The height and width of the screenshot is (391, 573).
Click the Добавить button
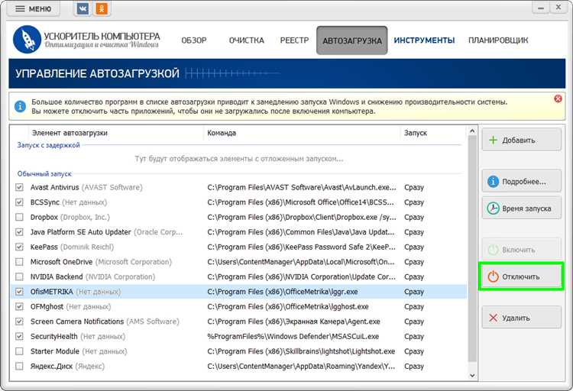click(x=522, y=140)
